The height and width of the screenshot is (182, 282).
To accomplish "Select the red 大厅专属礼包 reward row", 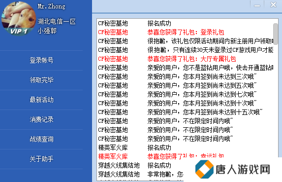I will tap(186, 59).
